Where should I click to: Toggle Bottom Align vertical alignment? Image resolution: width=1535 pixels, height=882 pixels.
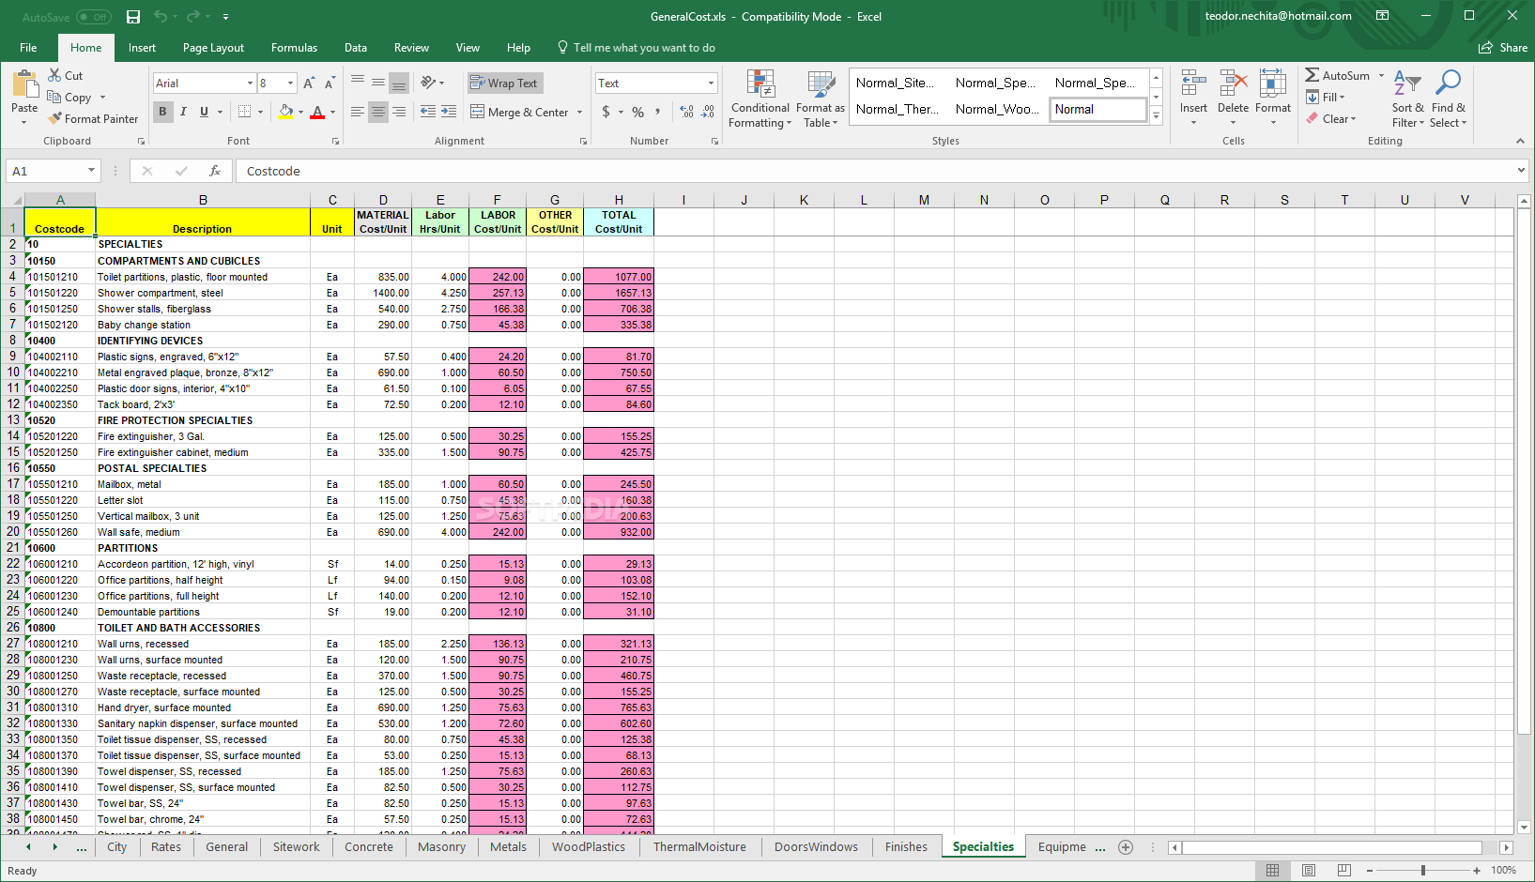[399, 83]
